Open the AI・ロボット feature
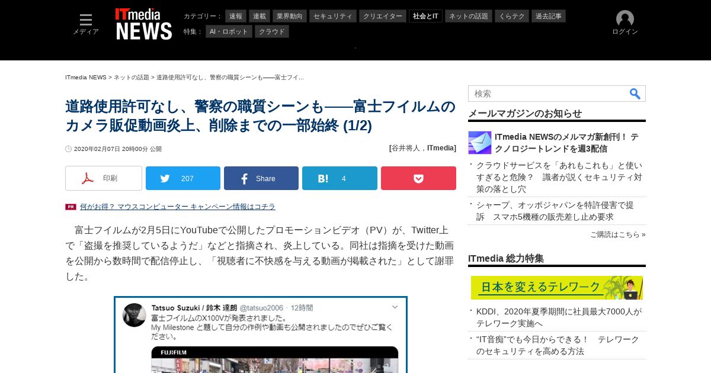711x373 pixels. (229, 31)
